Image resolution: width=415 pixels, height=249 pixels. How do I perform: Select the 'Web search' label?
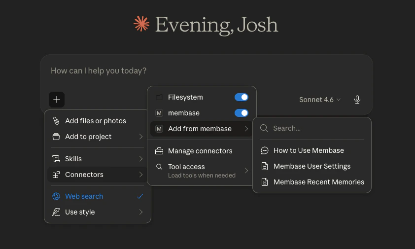click(x=84, y=196)
